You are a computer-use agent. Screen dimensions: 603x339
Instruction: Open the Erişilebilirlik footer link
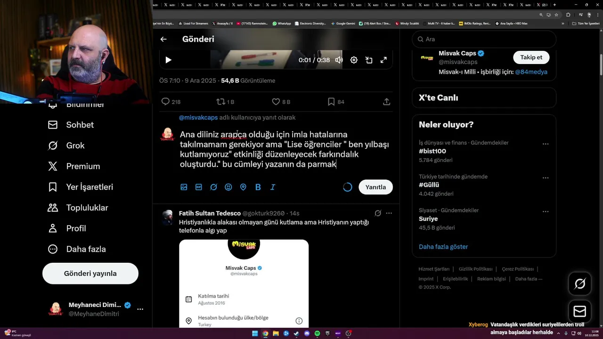(x=456, y=279)
